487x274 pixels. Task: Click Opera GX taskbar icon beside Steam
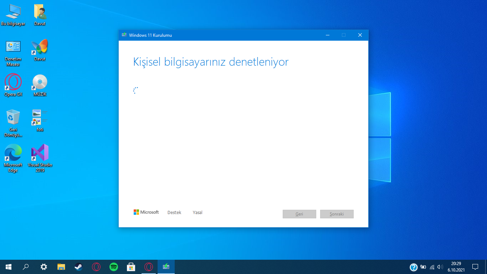click(96, 267)
